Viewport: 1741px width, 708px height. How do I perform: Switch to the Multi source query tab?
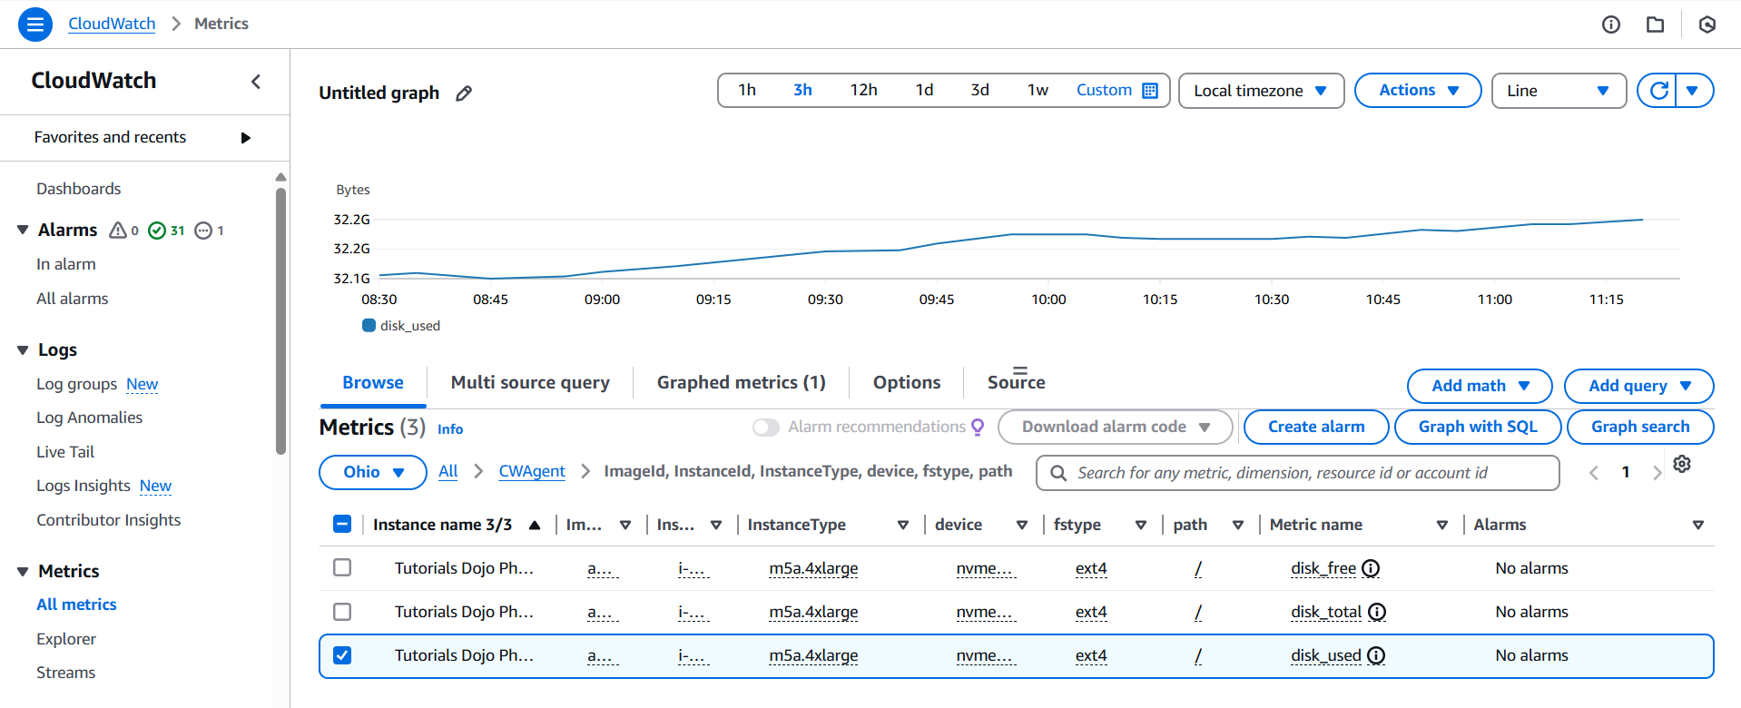point(530,383)
